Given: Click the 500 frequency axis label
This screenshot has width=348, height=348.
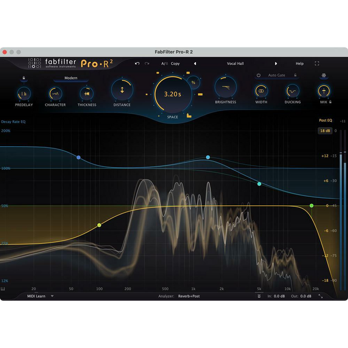Looking at the screenshot, I should point(165,289).
